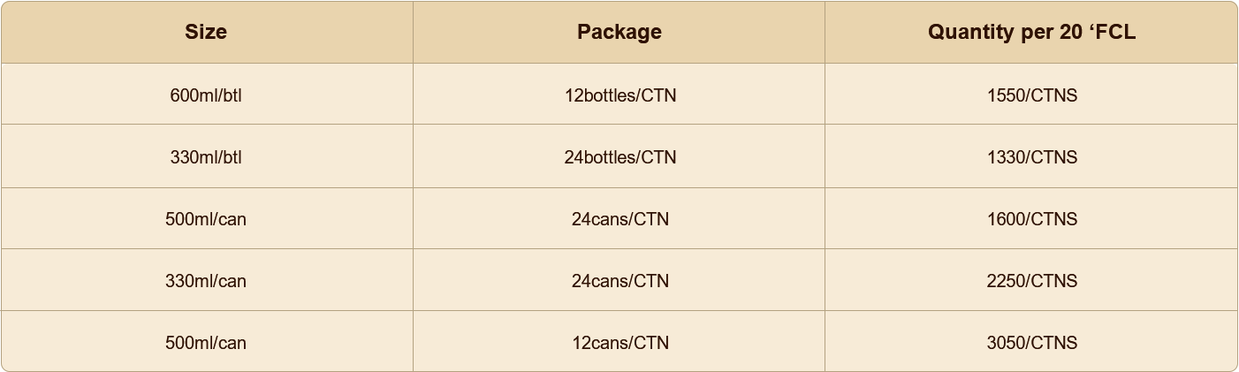Select 24cans/CTN beside 2250/CTNS
This screenshot has width=1239, height=372.
coord(619,281)
